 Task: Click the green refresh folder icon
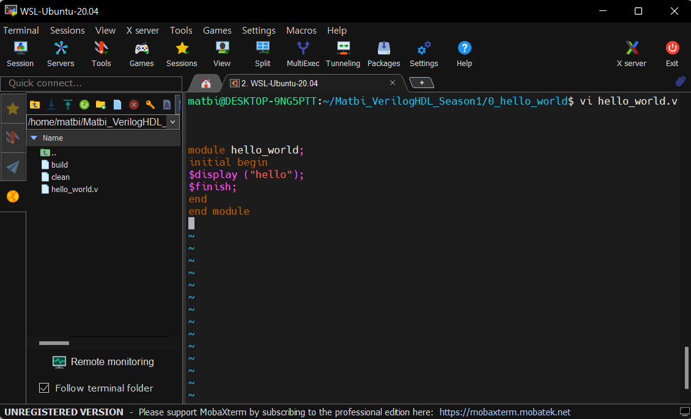coord(84,105)
